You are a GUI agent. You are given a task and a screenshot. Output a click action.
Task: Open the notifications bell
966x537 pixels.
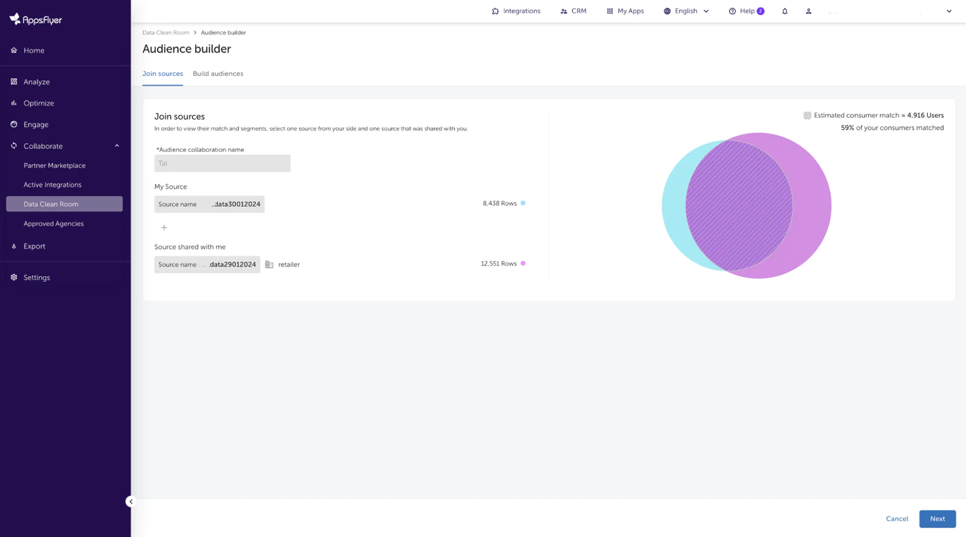click(784, 11)
